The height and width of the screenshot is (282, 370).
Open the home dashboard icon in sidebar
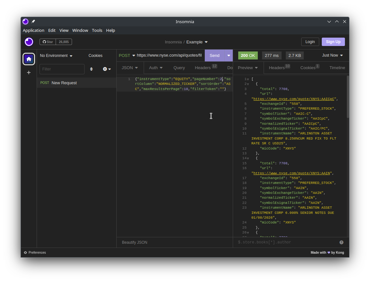pyautogui.click(x=29, y=59)
